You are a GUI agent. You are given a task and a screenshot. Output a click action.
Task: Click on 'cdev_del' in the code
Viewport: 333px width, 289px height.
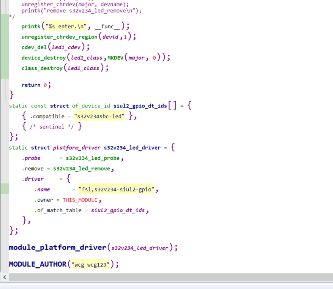pyautogui.click(x=34, y=47)
